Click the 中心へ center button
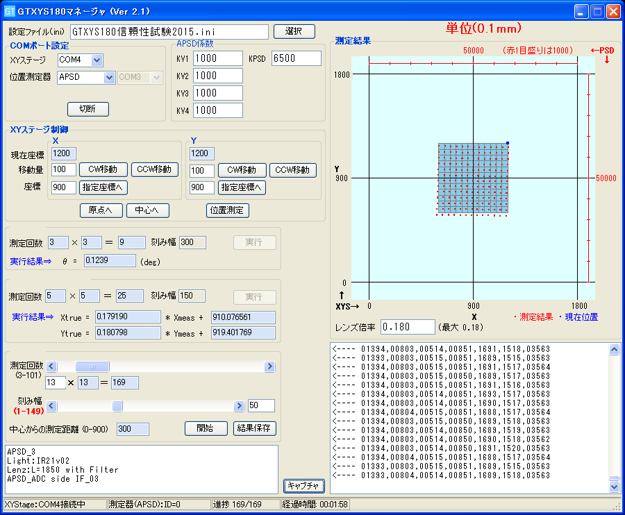The width and height of the screenshot is (625, 515). 147,210
